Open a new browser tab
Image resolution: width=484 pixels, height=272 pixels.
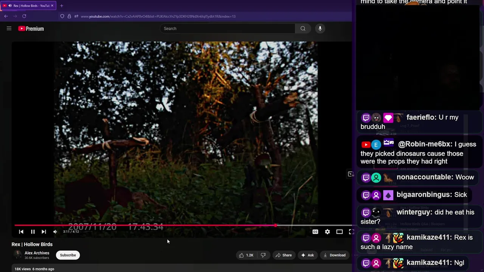click(x=62, y=6)
